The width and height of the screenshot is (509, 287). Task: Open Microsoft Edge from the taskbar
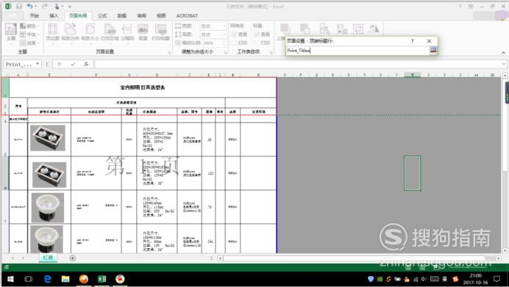(47, 279)
